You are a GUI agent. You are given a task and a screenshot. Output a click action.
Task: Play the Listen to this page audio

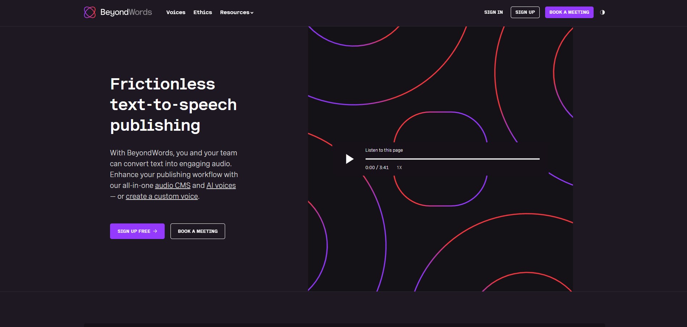click(349, 159)
